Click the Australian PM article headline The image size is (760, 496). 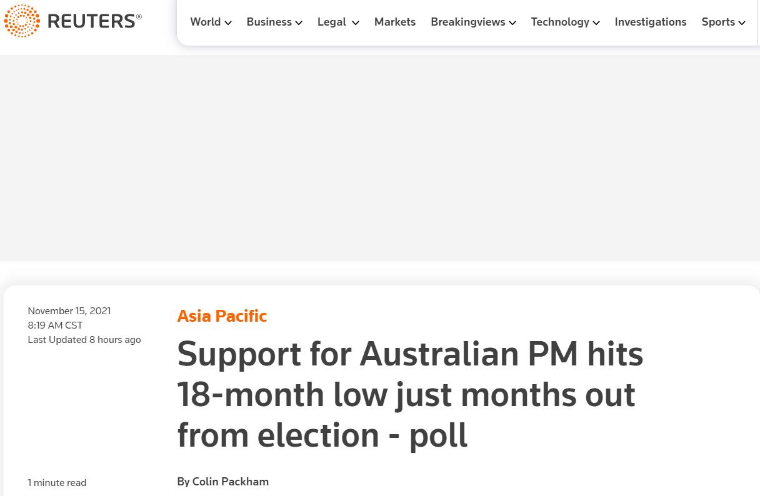click(410, 394)
